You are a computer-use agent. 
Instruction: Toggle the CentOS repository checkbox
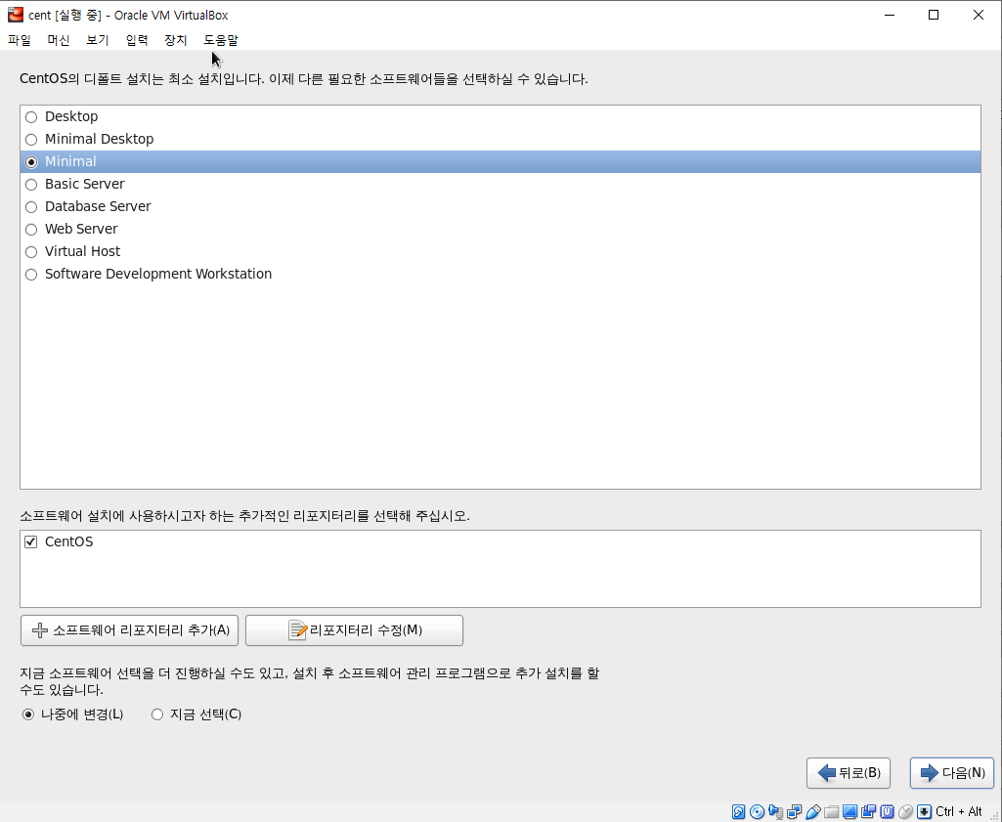(30, 541)
